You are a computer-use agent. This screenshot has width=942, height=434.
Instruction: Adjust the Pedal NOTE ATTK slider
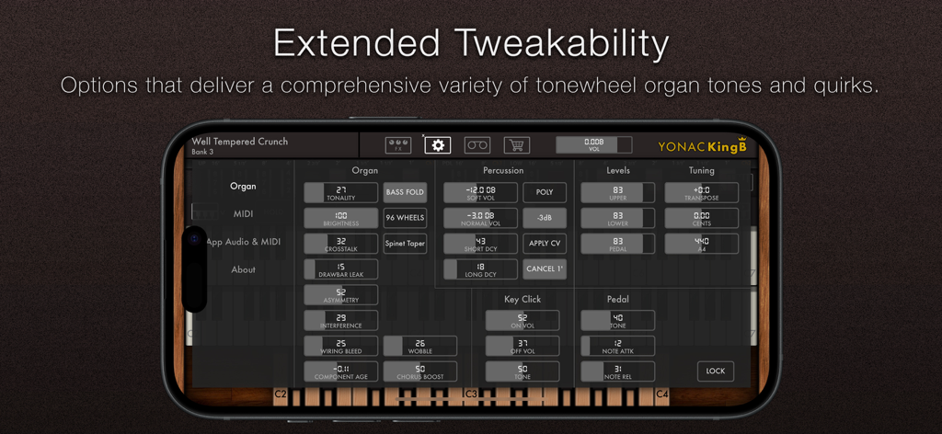point(617,346)
